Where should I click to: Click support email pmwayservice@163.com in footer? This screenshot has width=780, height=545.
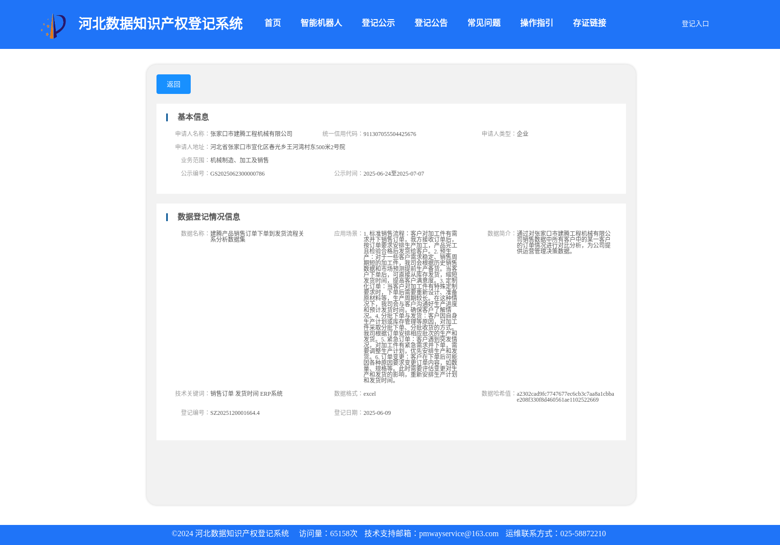[x=459, y=534]
